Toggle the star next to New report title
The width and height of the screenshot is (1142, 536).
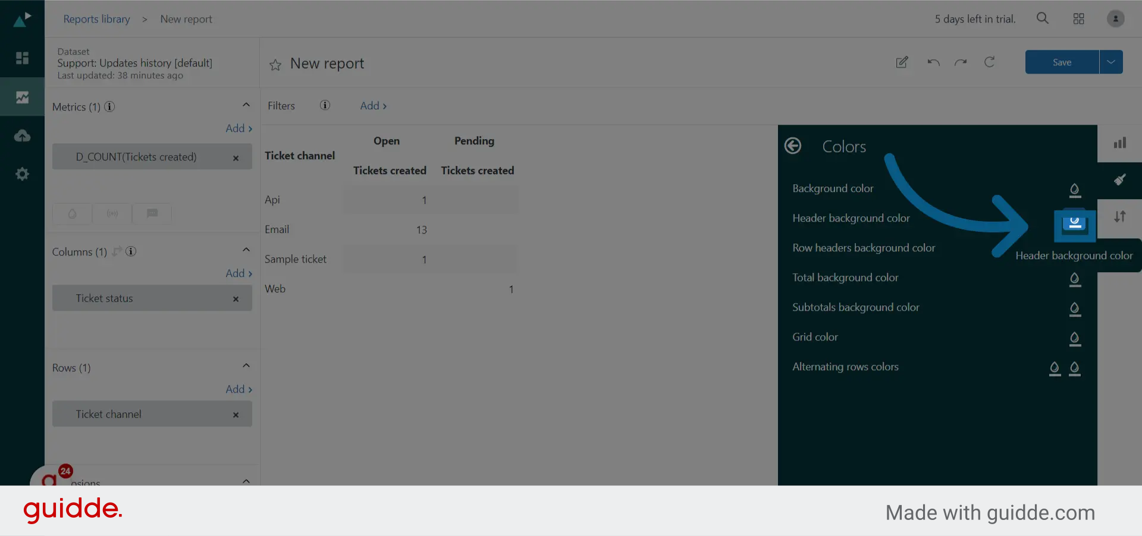tap(275, 65)
